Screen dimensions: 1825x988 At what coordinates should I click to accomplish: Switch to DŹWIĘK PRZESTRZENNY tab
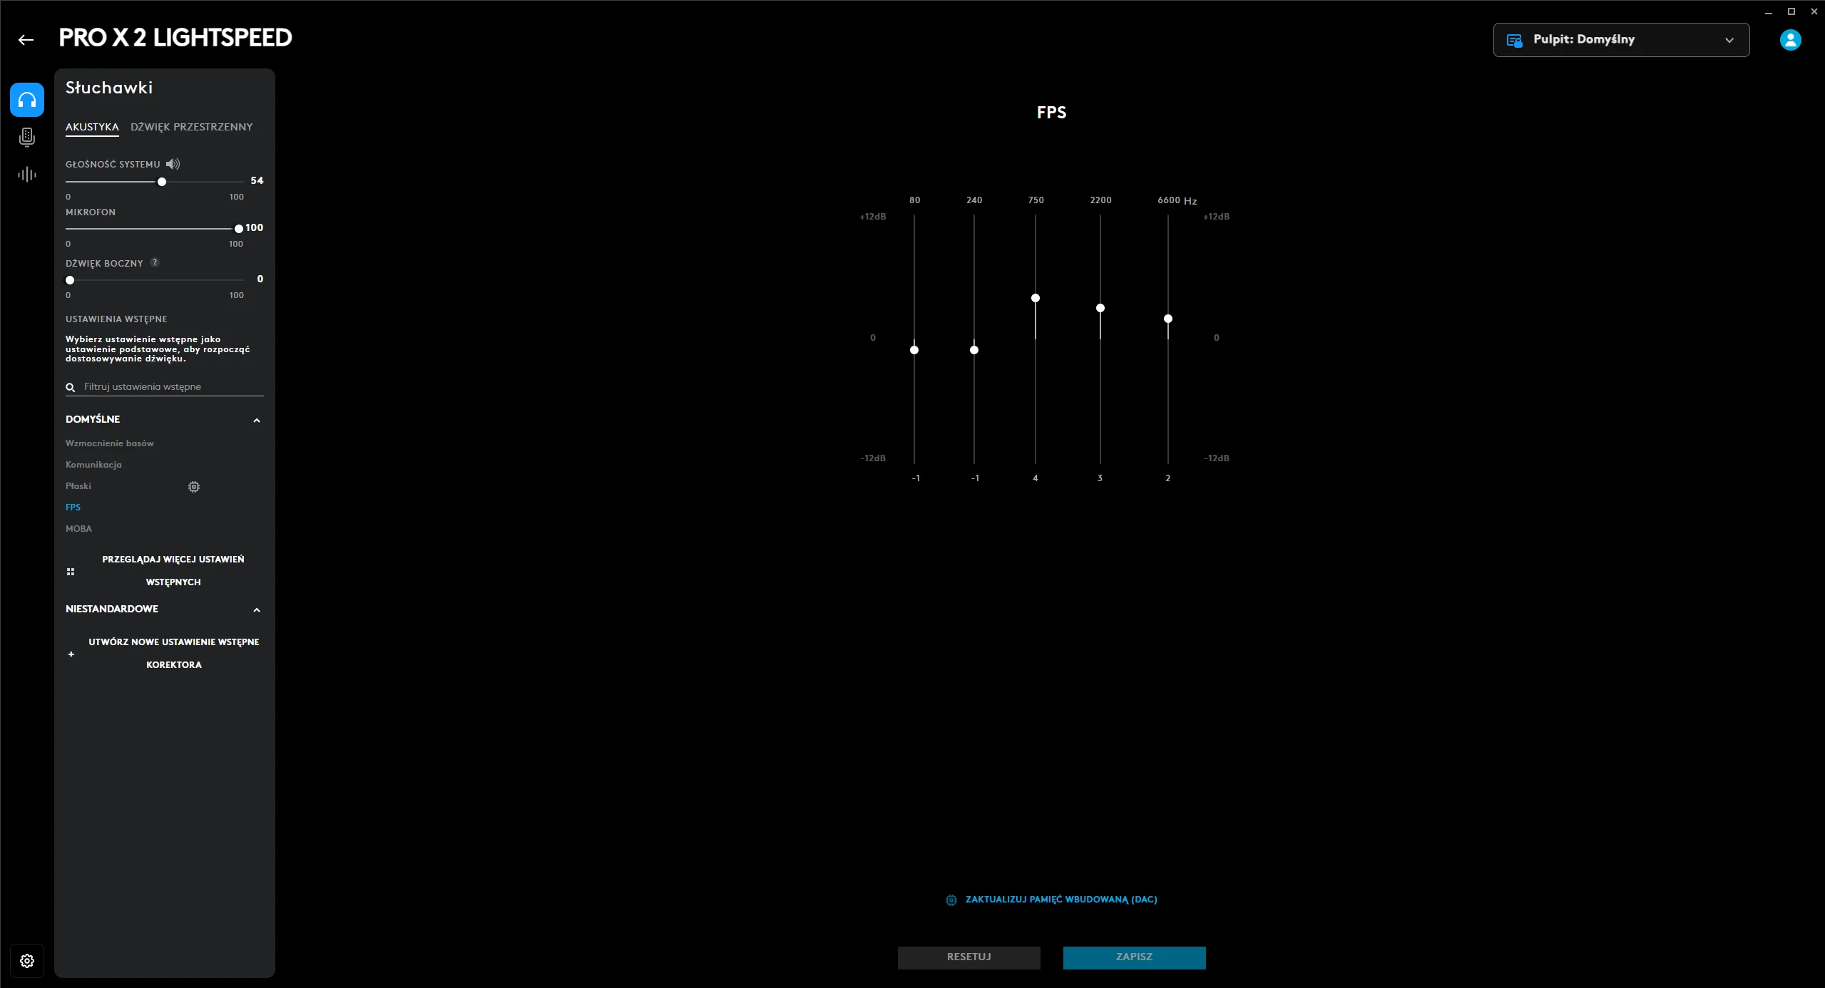point(191,127)
